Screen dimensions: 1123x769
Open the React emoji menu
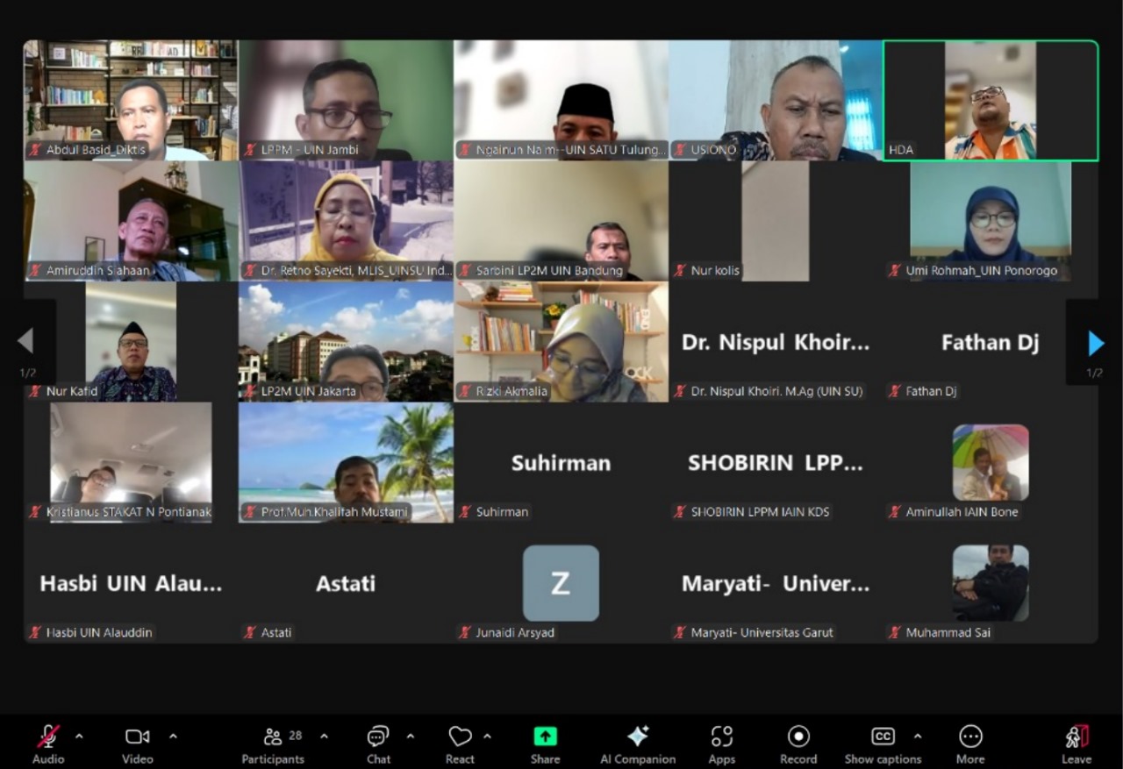click(460, 744)
